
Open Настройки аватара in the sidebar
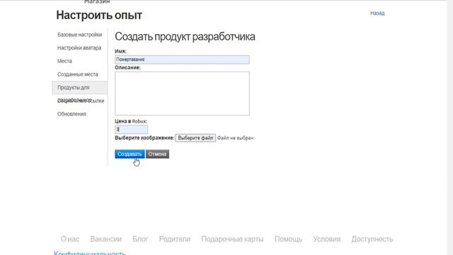point(79,48)
